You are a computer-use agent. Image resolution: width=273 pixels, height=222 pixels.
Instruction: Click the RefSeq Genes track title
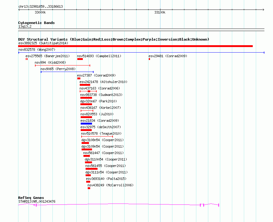(x=31, y=198)
